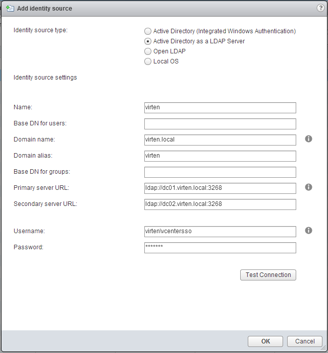Confirm with the OK button
Image resolution: width=328 pixels, height=353 pixels.
pos(265,341)
